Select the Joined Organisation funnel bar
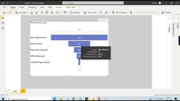The height and width of the screenshot is (101, 180). point(79,62)
